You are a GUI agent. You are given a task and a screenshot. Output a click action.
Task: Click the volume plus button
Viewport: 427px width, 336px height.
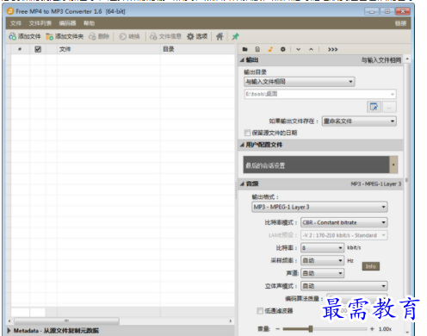tap(372, 329)
